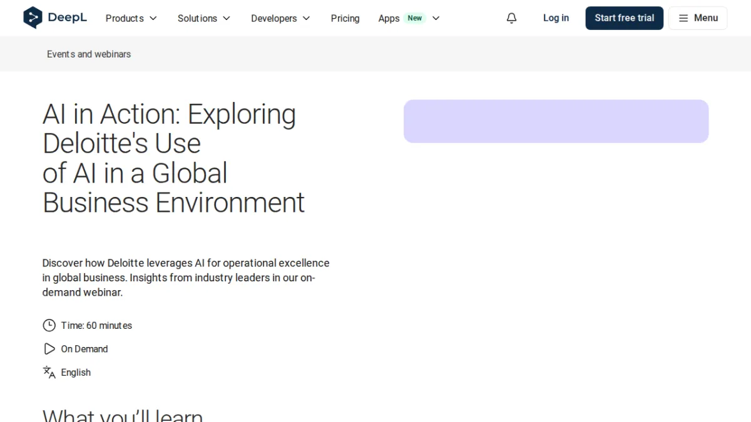This screenshot has width=751, height=422.
Task: Click the play icon beside On Demand
Action: click(49, 349)
